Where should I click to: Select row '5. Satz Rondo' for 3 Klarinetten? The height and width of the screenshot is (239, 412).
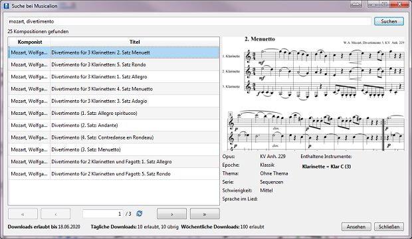click(x=114, y=64)
